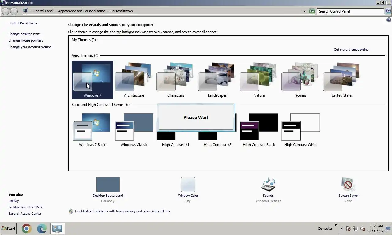The height and width of the screenshot is (235, 392).
Task: Expand the root address bar dropdown arrow
Action: 31,11
